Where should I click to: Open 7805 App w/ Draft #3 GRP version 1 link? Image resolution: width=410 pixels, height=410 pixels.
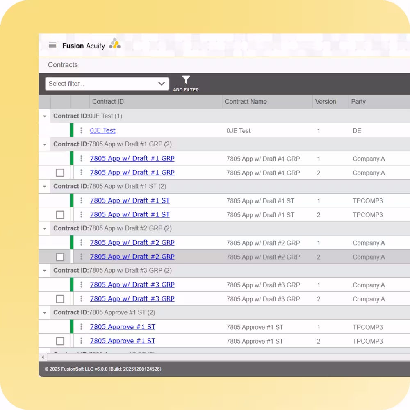[132, 285]
